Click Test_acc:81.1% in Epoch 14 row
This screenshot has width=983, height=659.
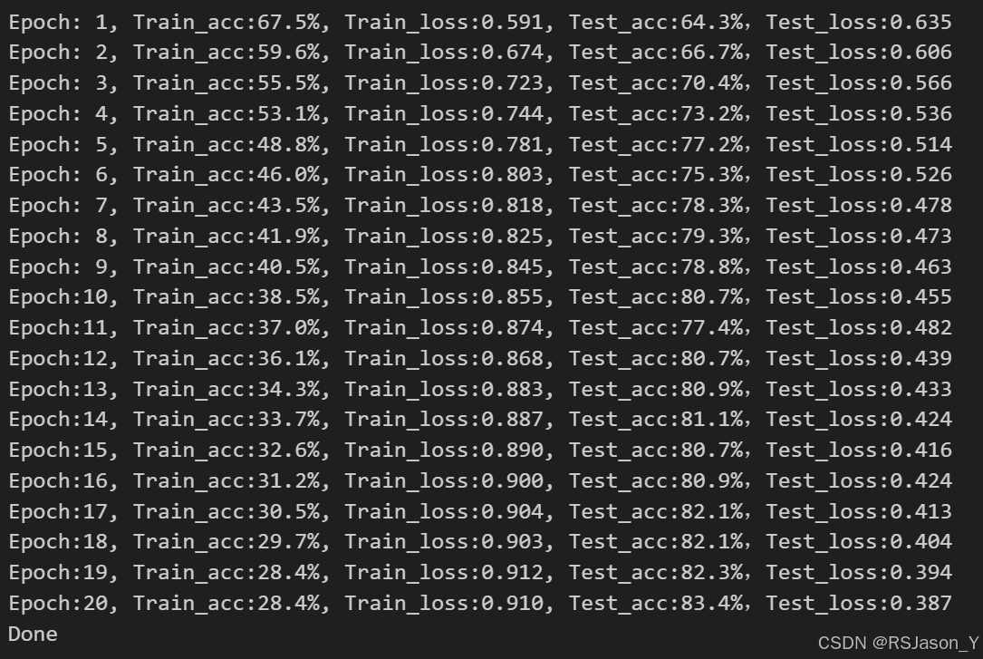pos(656,420)
